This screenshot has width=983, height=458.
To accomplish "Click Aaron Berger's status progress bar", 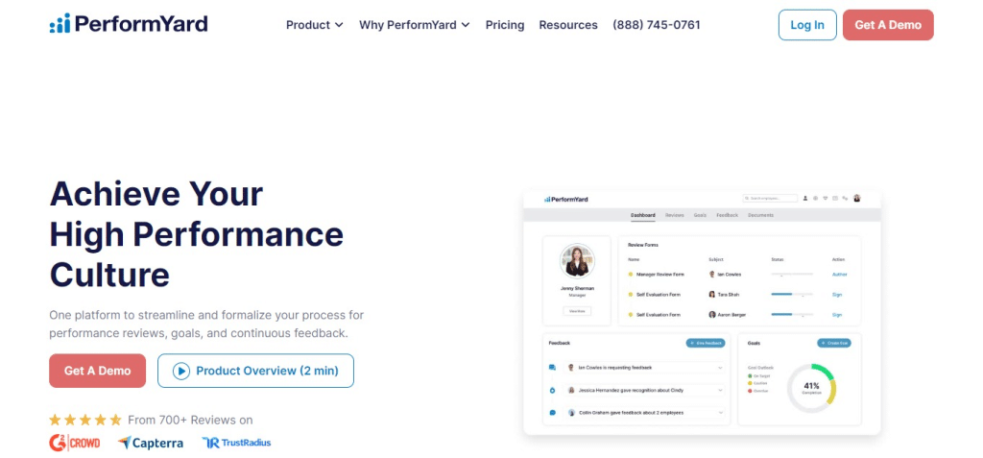I will pyautogui.click(x=792, y=314).
